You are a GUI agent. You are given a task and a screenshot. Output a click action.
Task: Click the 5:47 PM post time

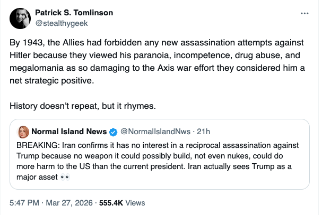point(24,202)
